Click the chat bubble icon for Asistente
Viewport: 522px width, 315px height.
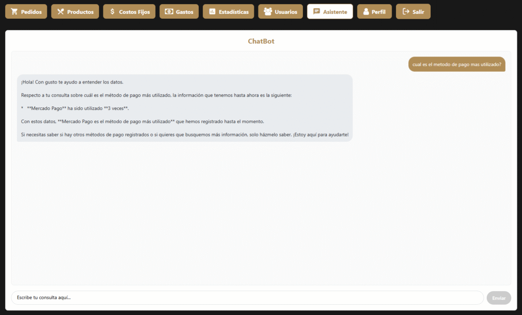[317, 12]
